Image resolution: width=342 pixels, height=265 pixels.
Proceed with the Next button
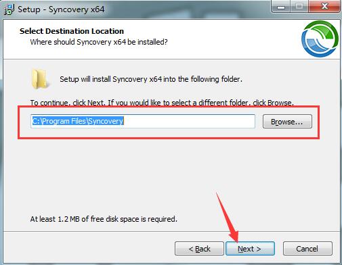(250, 249)
